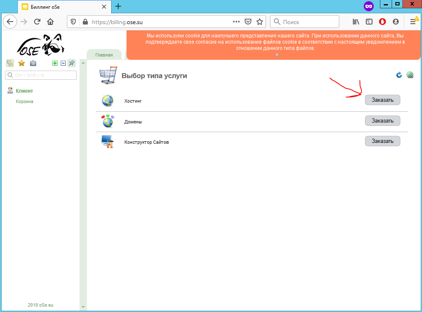Viewport: 422px width, 312px height.
Task: Go to browser home page
Action: (50, 22)
